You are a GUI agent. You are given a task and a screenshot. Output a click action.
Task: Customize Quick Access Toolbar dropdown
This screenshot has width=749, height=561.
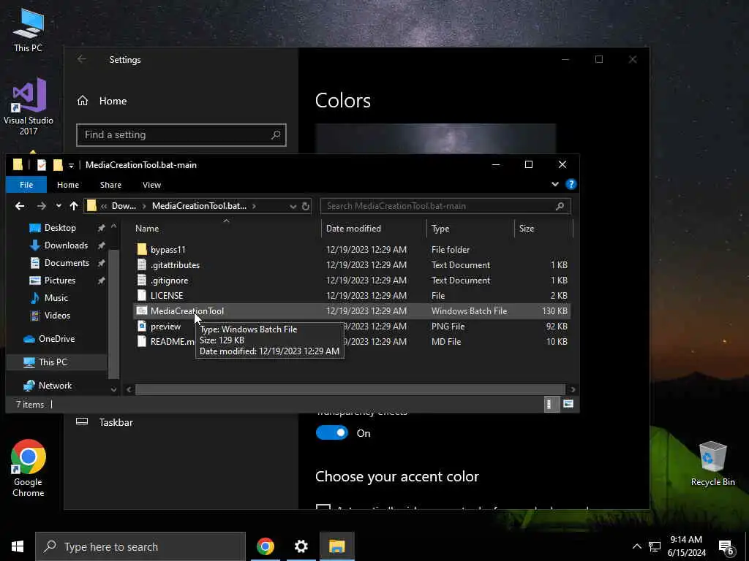pos(71,166)
